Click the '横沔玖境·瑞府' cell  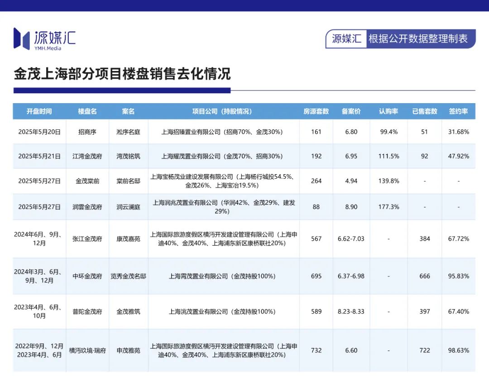point(87,351)
